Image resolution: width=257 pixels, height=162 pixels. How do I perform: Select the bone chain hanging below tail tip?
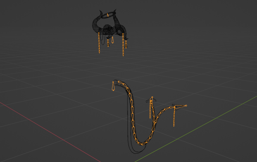tap(174, 117)
